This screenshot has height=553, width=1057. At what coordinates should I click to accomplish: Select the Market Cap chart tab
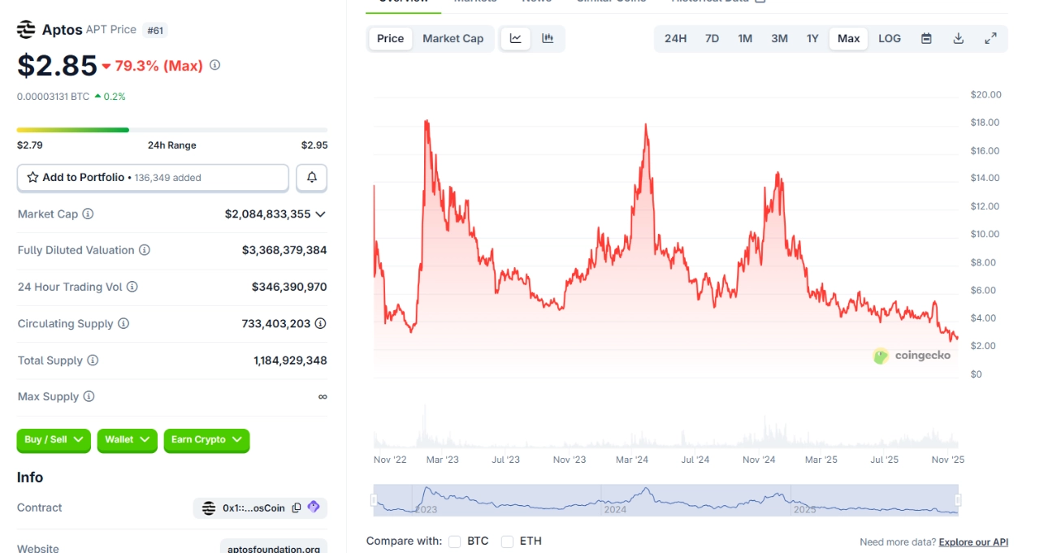pyautogui.click(x=453, y=38)
